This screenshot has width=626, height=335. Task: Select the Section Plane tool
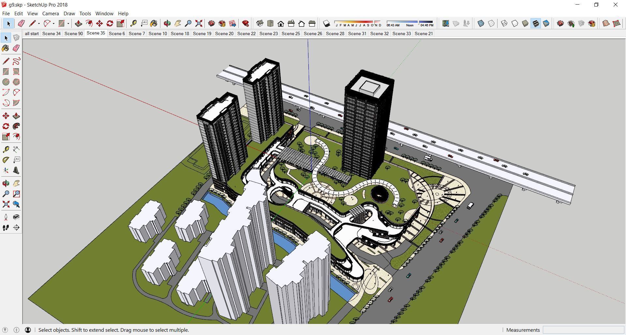click(x=16, y=228)
